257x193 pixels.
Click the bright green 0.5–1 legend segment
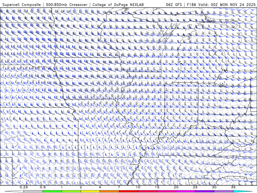click(x=52, y=191)
